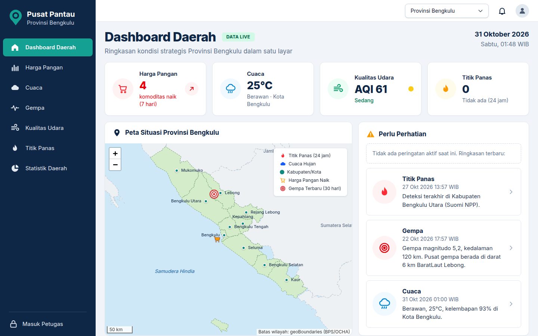
Task: Expand the Gempa alert chevron
Action: (x=511, y=248)
